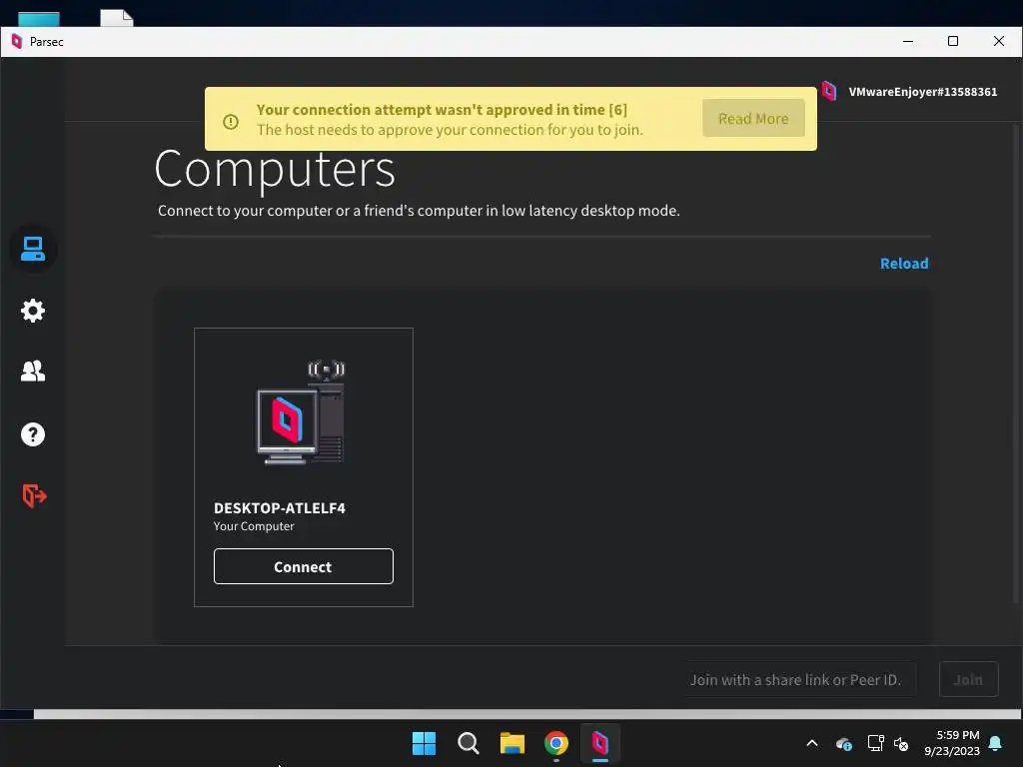
Task: Click the connection not approved message title
Action: pyautogui.click(x=442, y=110)
